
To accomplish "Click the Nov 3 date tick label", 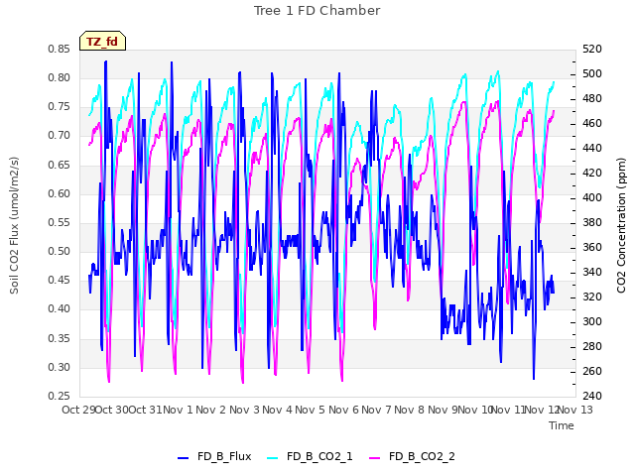I will (x=244, y=410).
